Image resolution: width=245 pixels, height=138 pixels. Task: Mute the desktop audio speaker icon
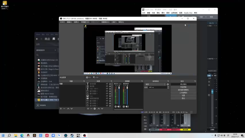coord(127,106)
